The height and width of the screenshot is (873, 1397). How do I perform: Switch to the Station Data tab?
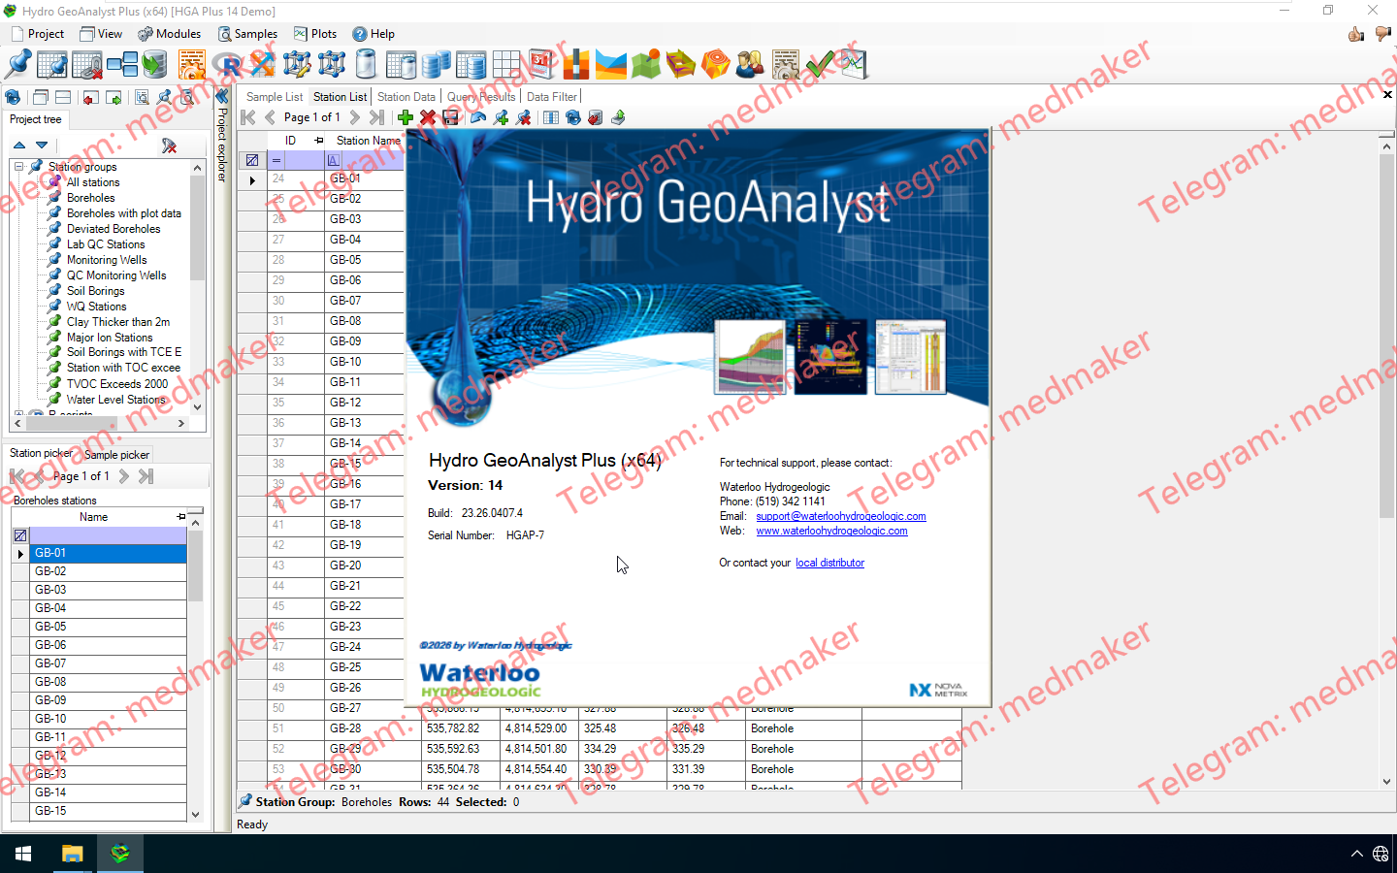click(406, 97)
